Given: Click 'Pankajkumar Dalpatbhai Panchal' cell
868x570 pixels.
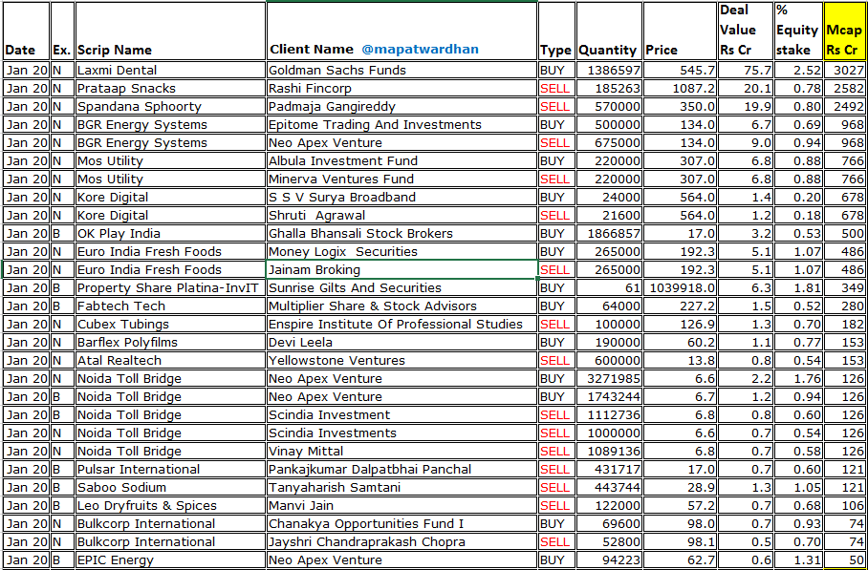Looking at the screenshot, I should click(x=401, y=470).
